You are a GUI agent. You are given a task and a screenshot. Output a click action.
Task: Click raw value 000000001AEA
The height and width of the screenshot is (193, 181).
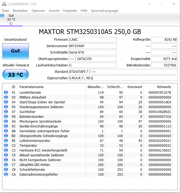coord(160,102)
